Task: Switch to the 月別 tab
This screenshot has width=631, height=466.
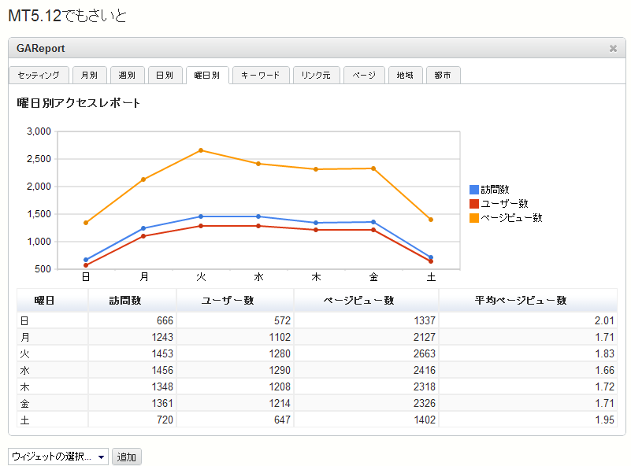Action: (89, 76)
